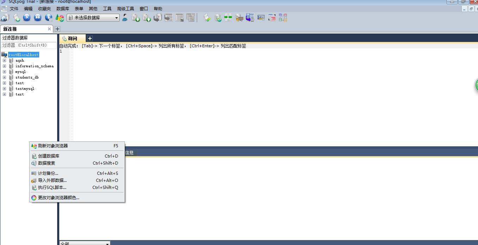478x245 pixels.
Task: Open the user manager person icon
Action: click(125, 18)
